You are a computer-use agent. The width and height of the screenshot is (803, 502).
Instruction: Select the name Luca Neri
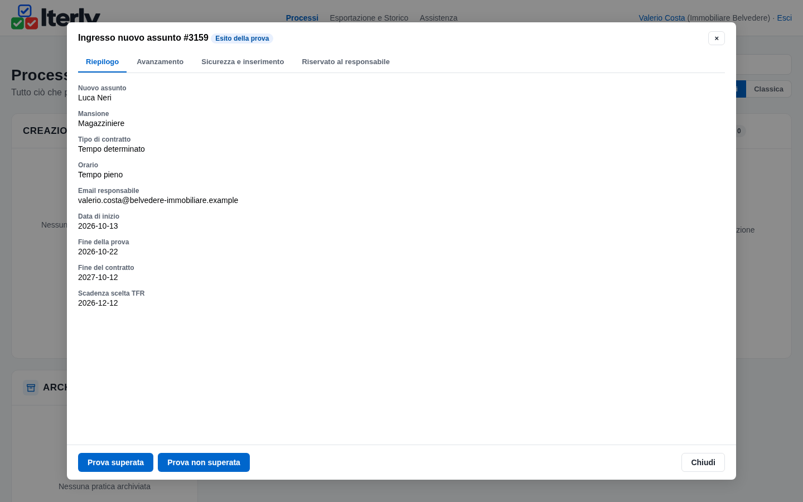95,98
